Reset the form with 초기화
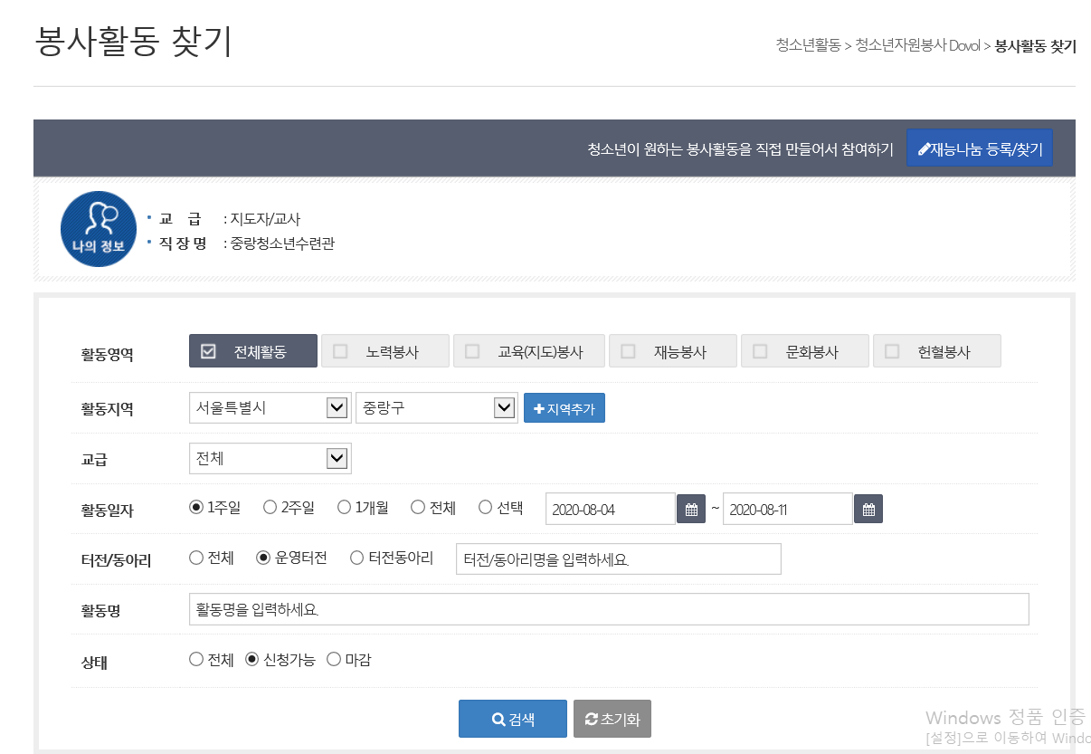The image size is (1091, 754). pos(612,720)
